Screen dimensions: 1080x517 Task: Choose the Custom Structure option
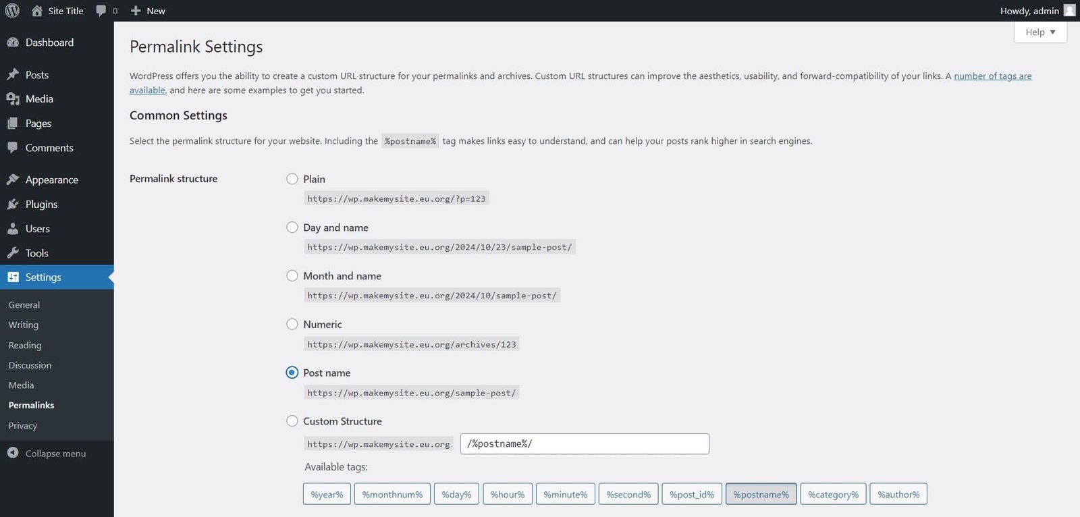[x=292, y=420]
